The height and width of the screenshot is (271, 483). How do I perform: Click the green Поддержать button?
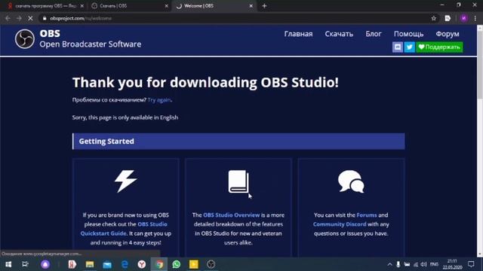click(439, 47)
